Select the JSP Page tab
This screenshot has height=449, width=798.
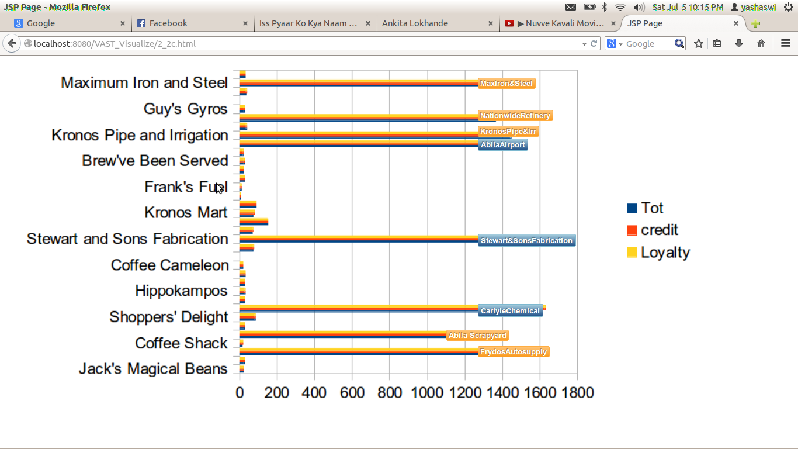[683, 23]
